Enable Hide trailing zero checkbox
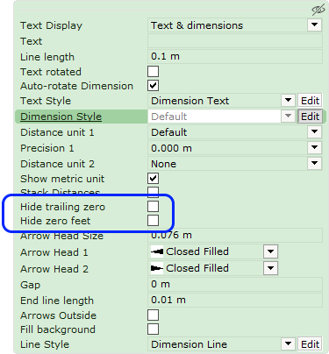The width and height of the screenshot is (329, 354). pos(154,206)
